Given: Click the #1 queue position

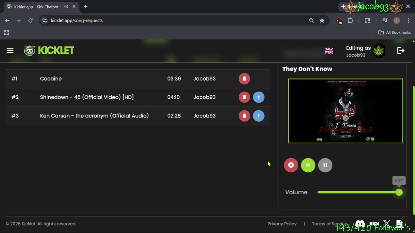Looking at the screenshot, I should pyautogui.click(x=14, y=79).
